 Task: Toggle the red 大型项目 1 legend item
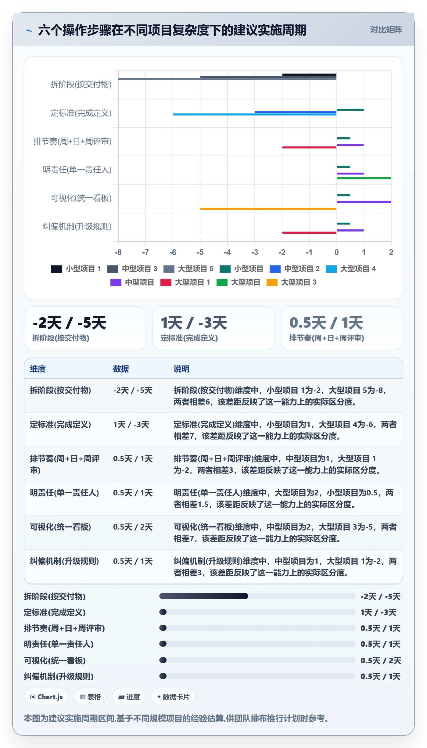(x=185, y=282)
